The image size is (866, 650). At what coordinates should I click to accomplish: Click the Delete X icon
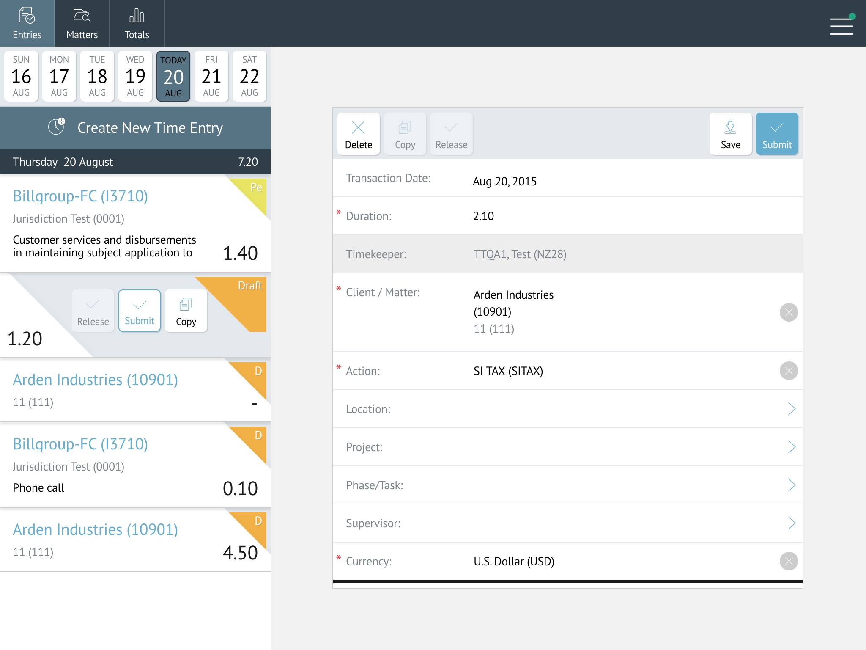358,128
